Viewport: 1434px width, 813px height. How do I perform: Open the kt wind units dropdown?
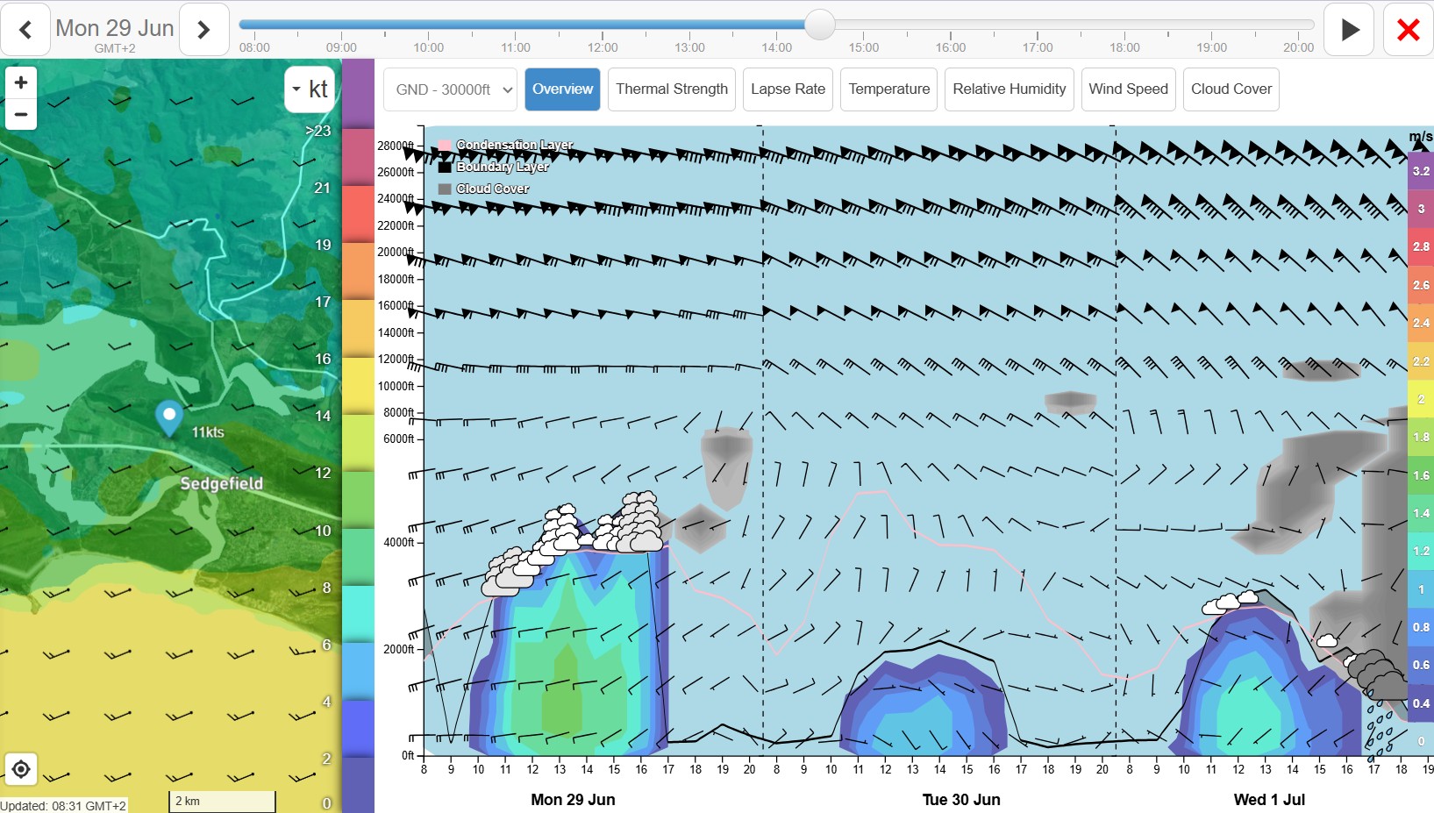[x=310, y=89]
